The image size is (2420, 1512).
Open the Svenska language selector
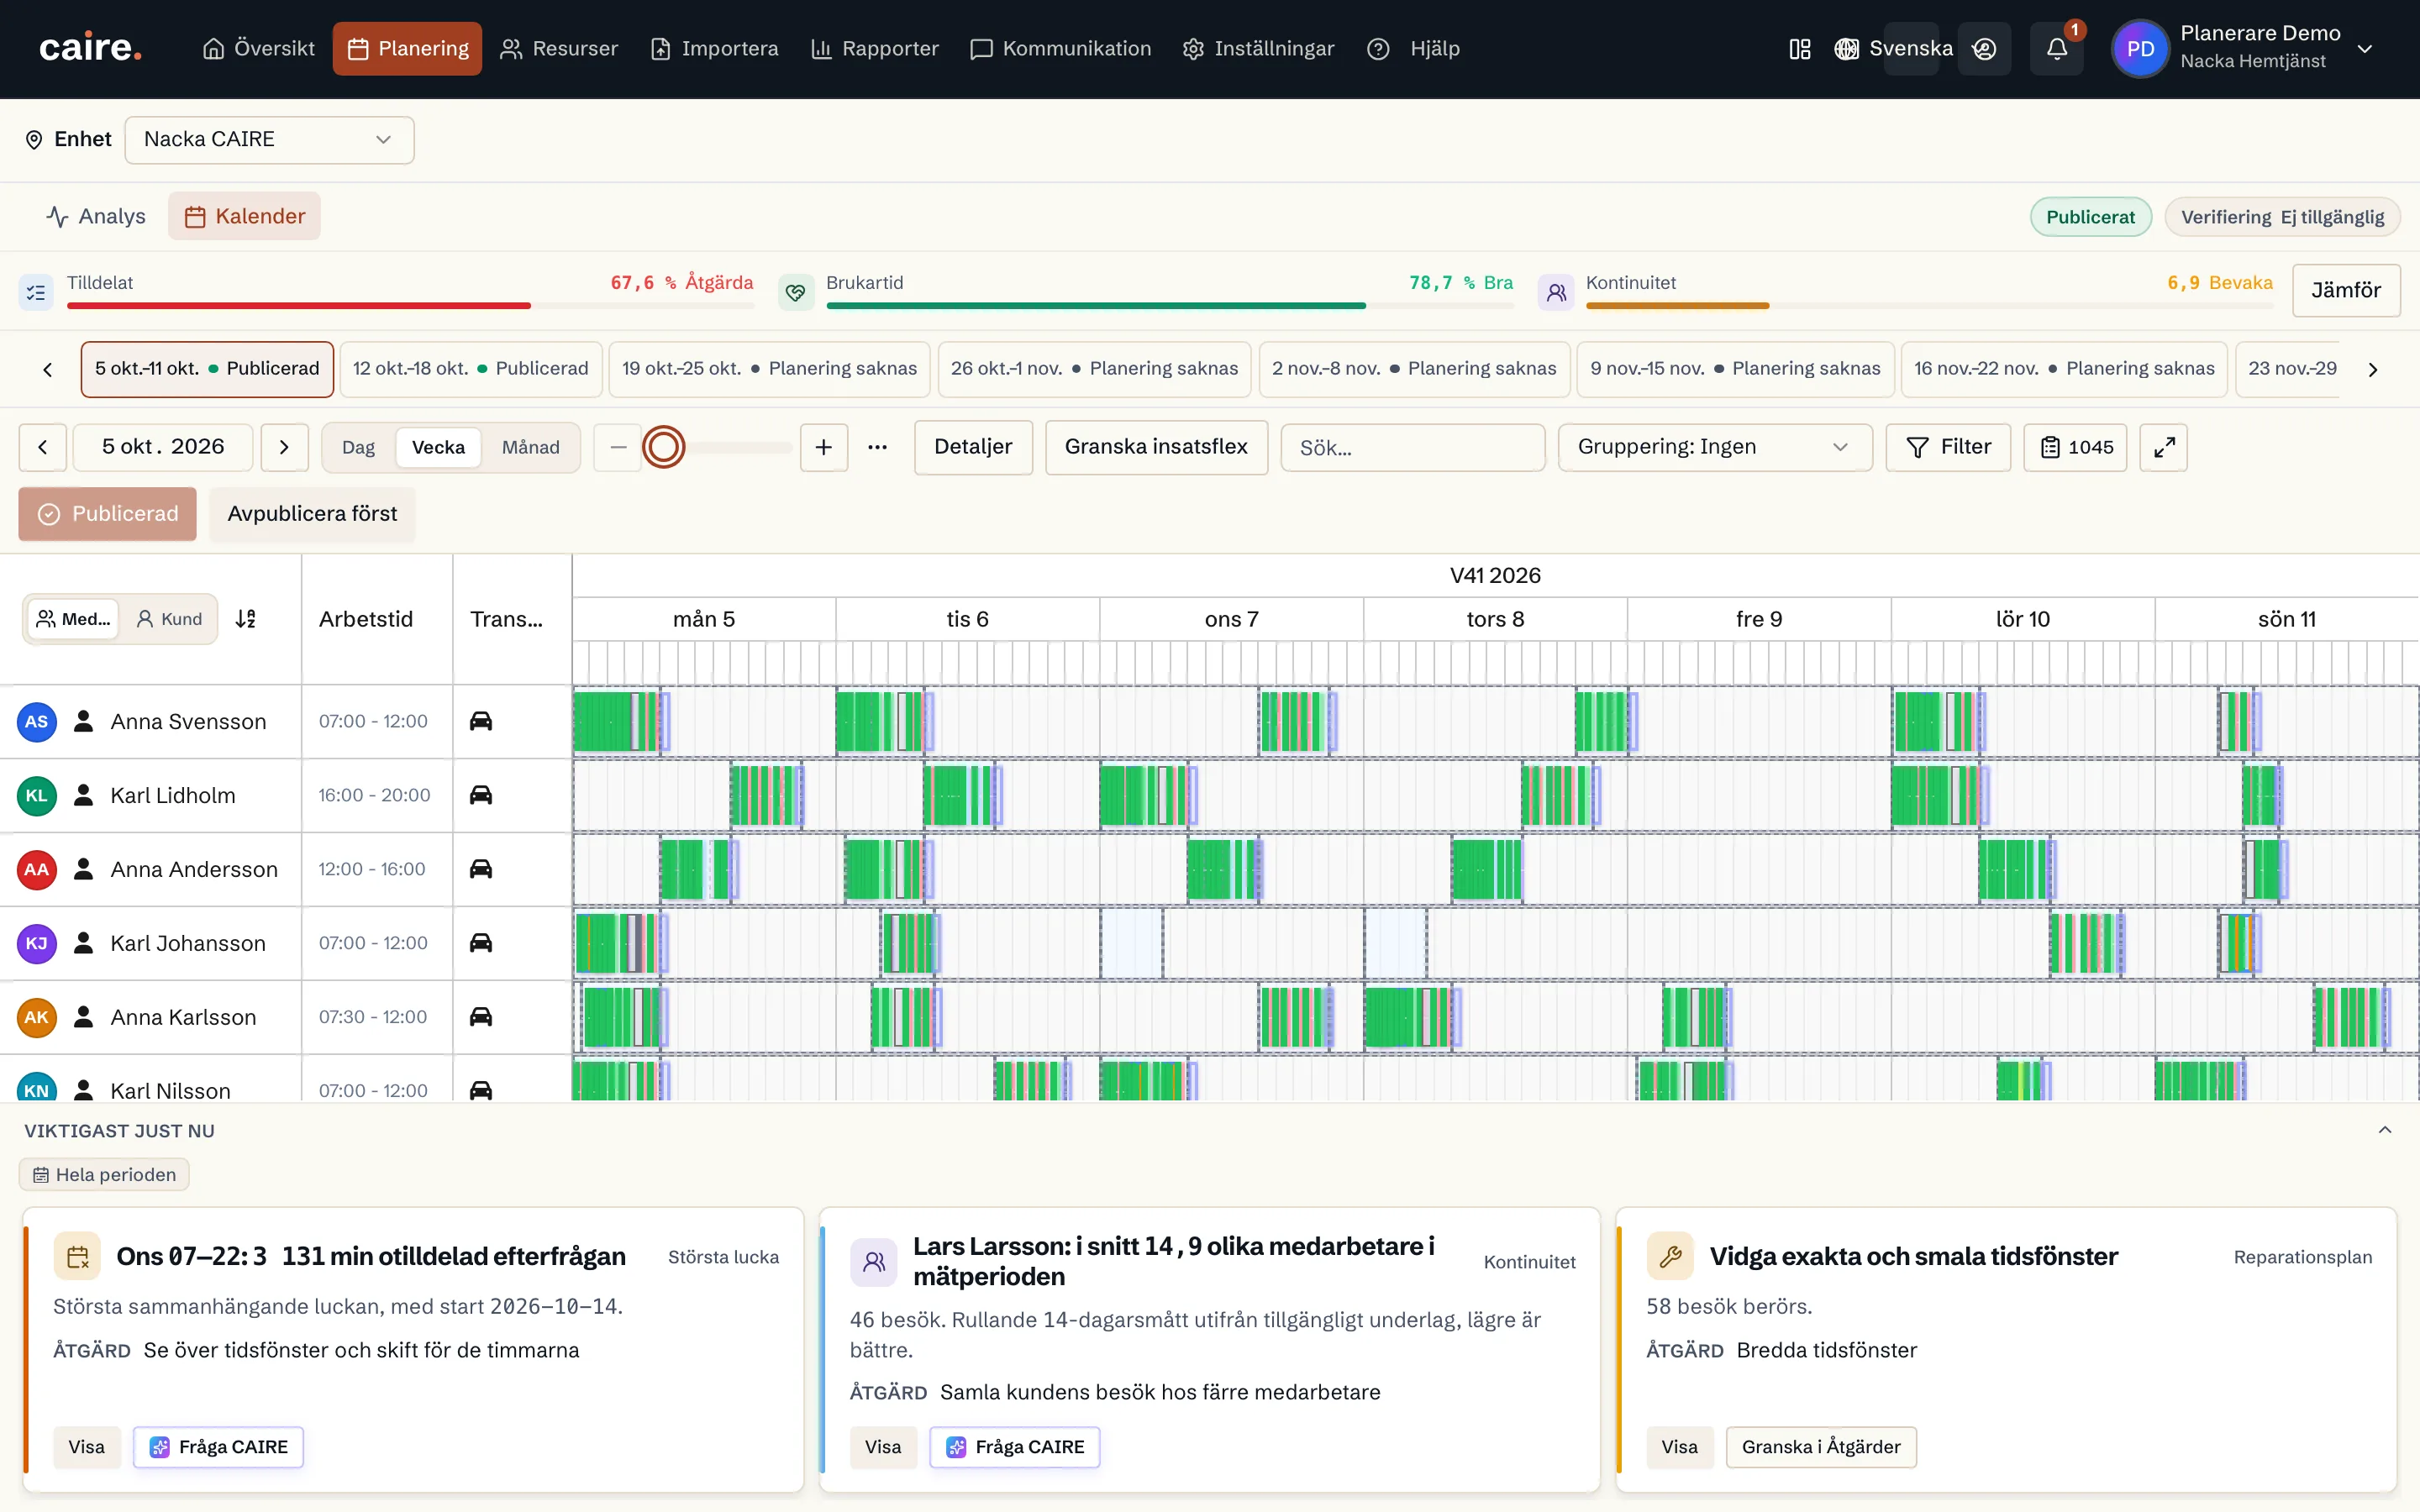(x=1893, y=49)
